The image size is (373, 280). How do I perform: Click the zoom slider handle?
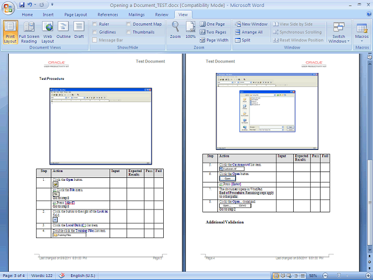[x=339, y=275]
